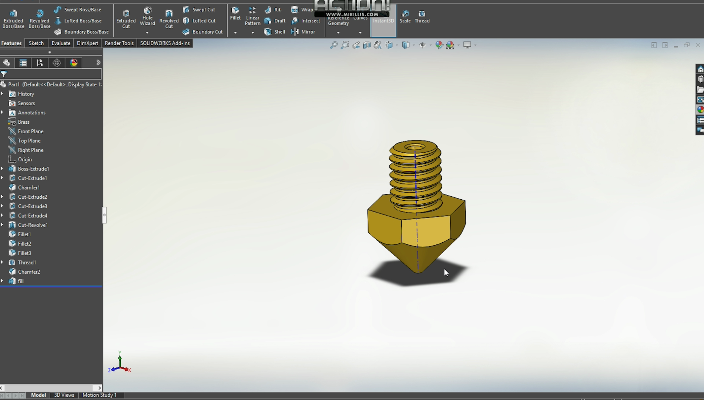The height and width of the screenshot is (400, 704).
Task: Toggle Instant3D mode
Action: [x=383, y=21]
